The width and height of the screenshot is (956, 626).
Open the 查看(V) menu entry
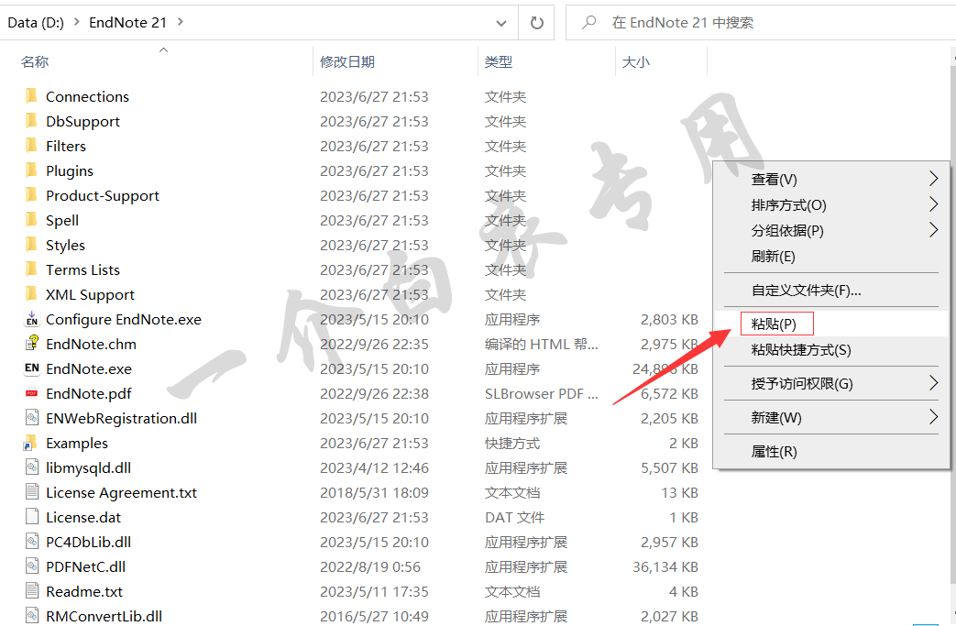831,180
